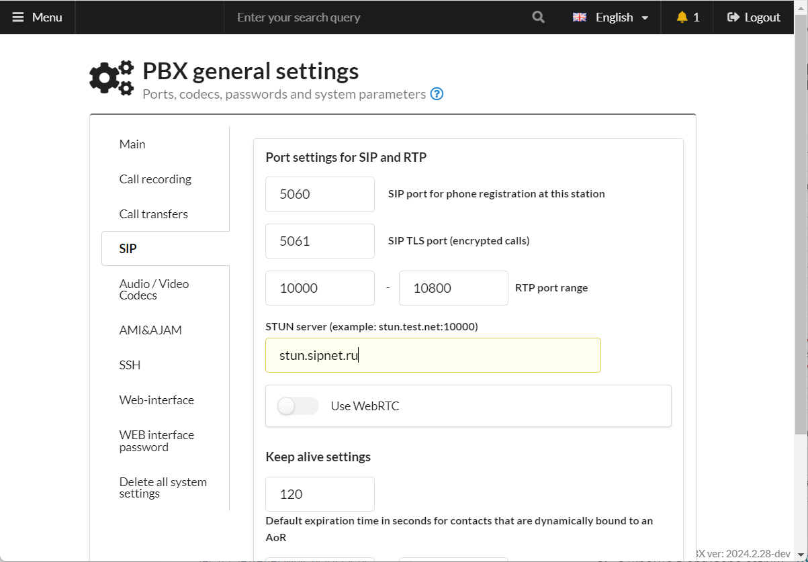This screenshot has height=562, width=808.
Task: Click the help question mark icon
Action: [437, 94]
